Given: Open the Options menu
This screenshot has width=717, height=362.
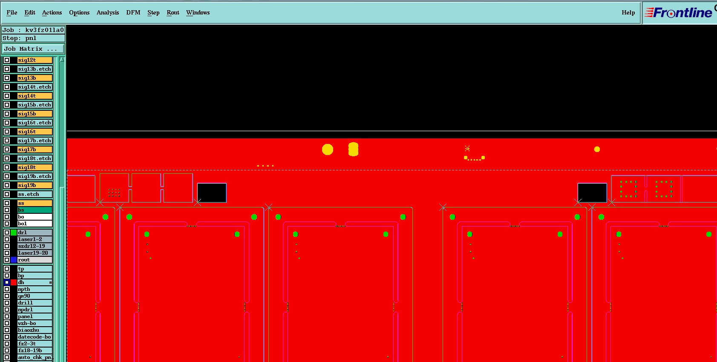Looking at the screenshot, I should (x=79, y=12).
